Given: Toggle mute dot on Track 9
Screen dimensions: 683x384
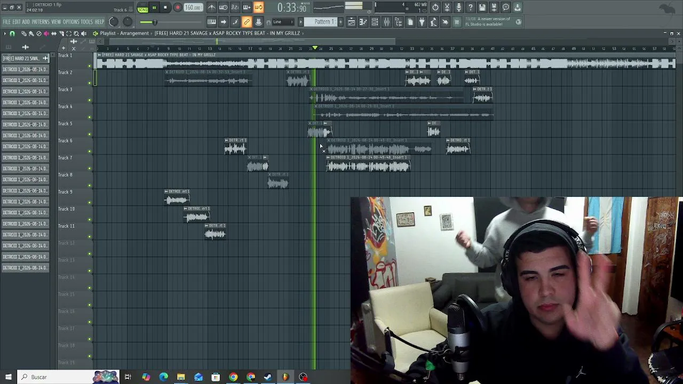Looking at the screenshot, I should tap(90, 203).
